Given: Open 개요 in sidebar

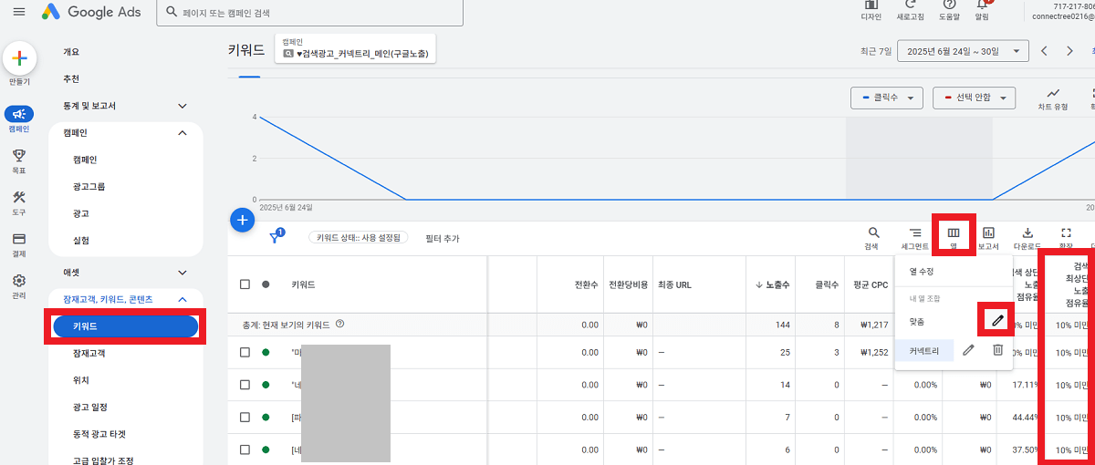Looking at the screenshot, I should click(x=71, y=52).
